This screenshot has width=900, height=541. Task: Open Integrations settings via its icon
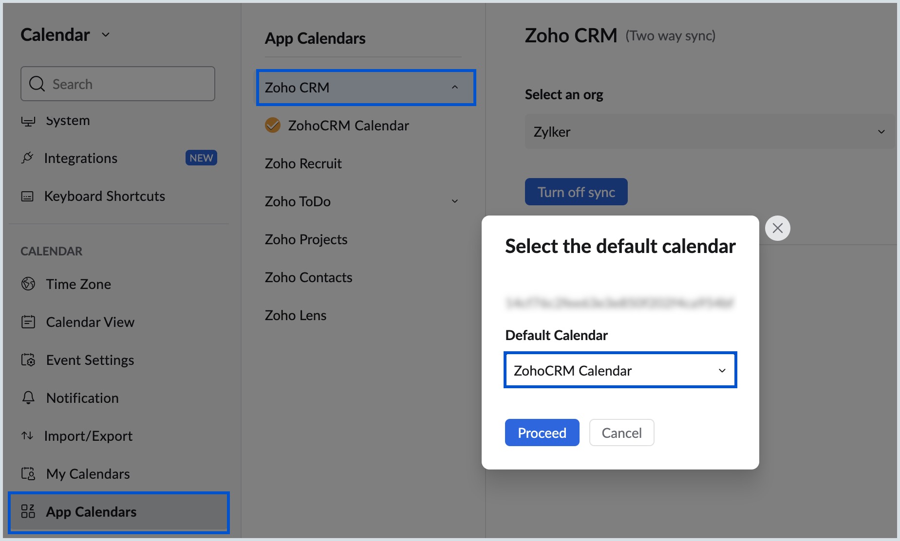(28, 158)
